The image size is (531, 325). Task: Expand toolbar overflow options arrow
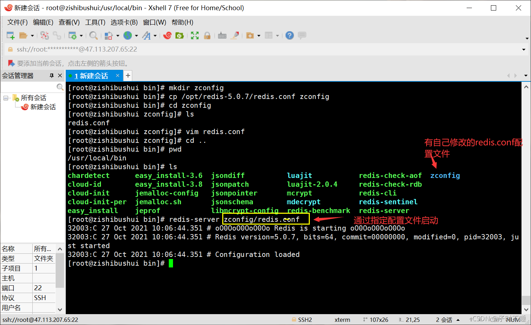[x=527, y=38]
